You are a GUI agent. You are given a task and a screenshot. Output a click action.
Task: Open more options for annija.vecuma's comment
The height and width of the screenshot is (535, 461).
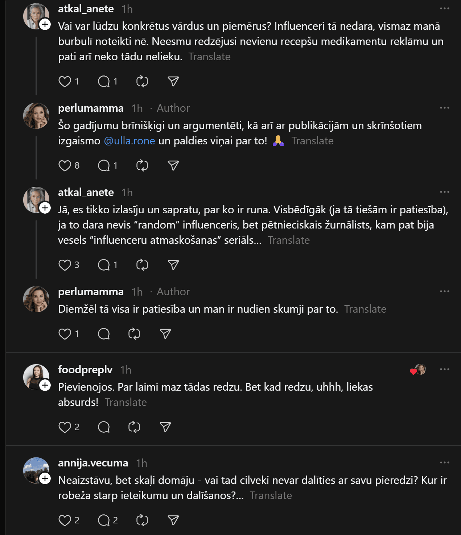tap(444, 463)
